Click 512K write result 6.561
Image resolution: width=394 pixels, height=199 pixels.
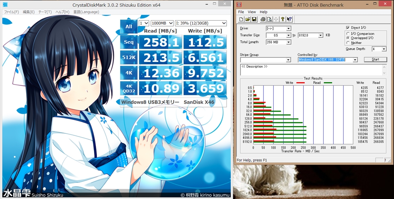[x=205, y=58]
